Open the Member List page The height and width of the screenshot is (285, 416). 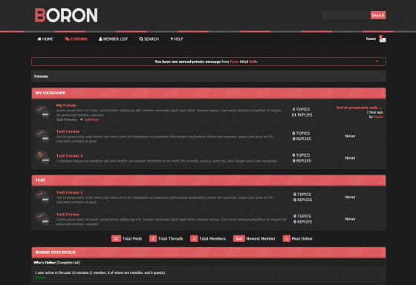[113, 39]
